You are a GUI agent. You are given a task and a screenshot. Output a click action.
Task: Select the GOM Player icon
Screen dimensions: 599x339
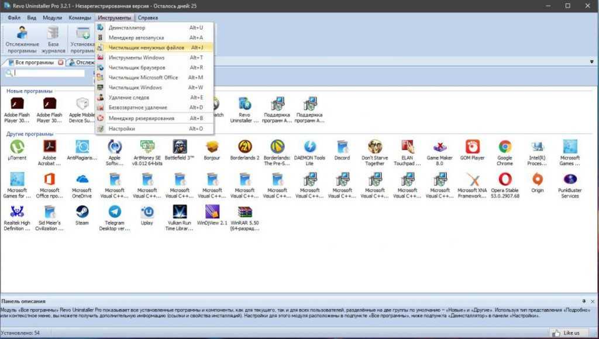tap(472, 147)
